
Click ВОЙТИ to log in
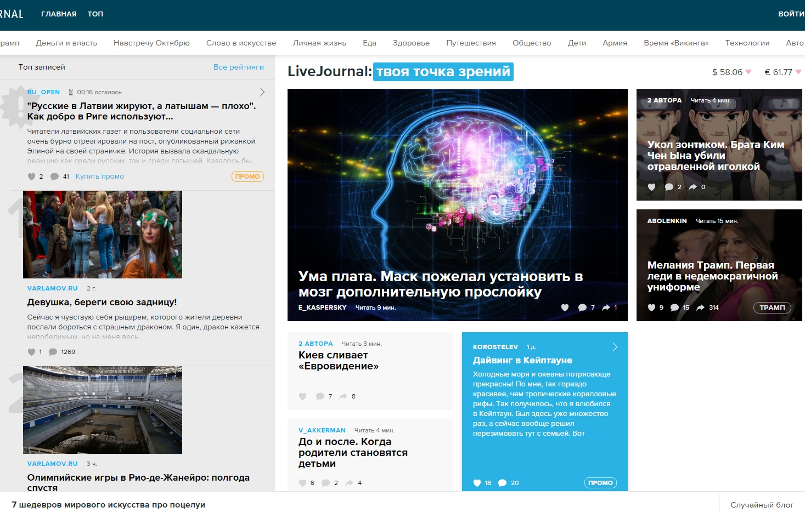[x=791, y=14]
